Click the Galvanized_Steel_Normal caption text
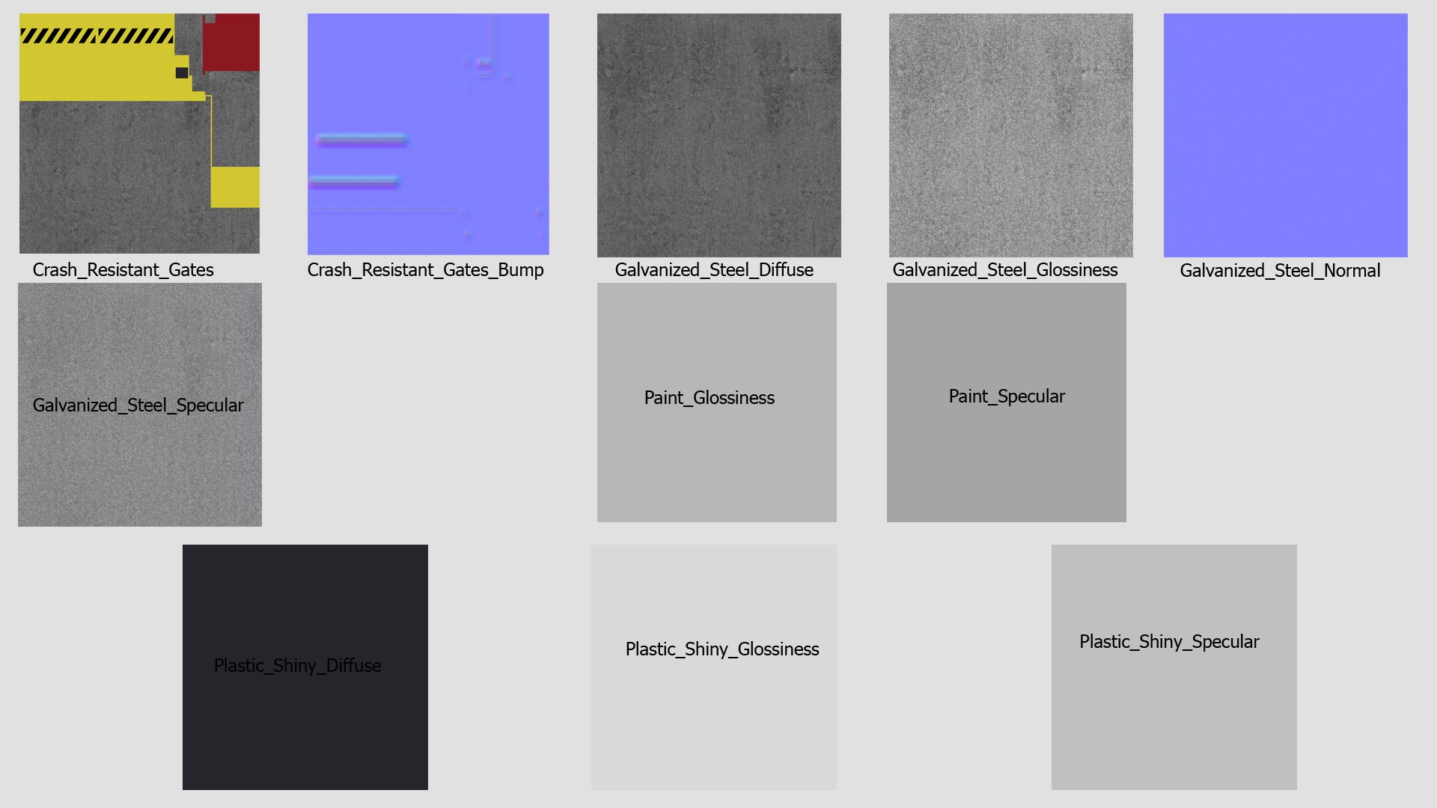The height and width of the screenshot is (808, 1437). (1280, 271)
